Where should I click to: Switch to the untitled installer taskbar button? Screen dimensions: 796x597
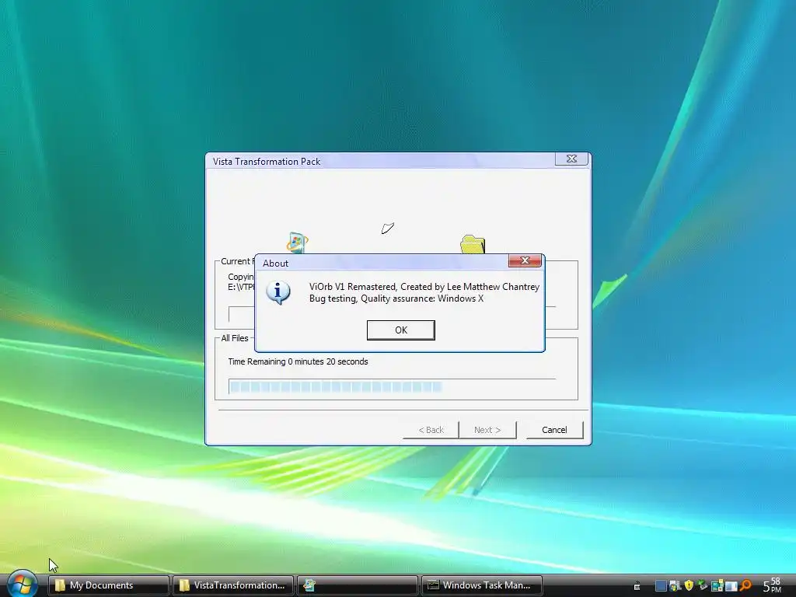pos(358,585)
